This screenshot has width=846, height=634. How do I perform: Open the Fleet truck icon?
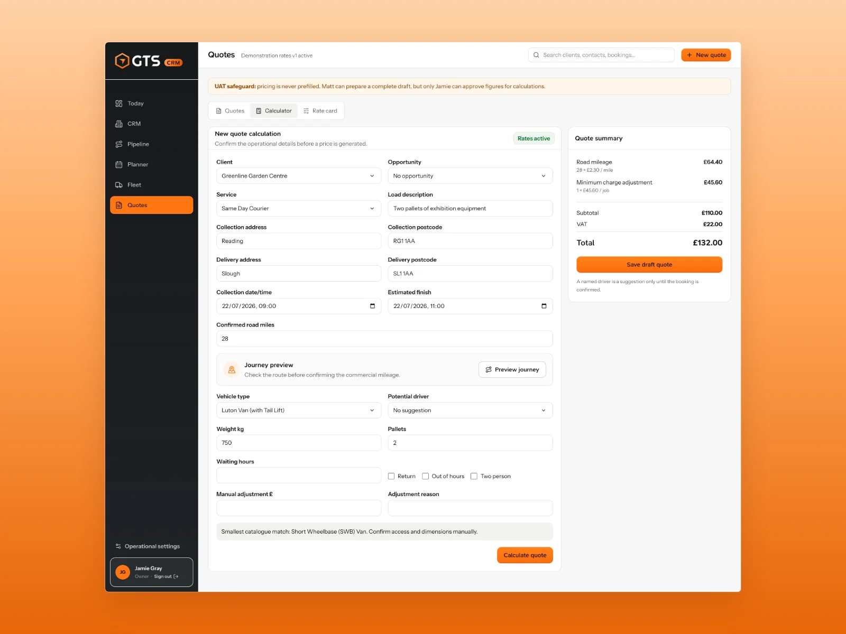click(x=119, y=185)
